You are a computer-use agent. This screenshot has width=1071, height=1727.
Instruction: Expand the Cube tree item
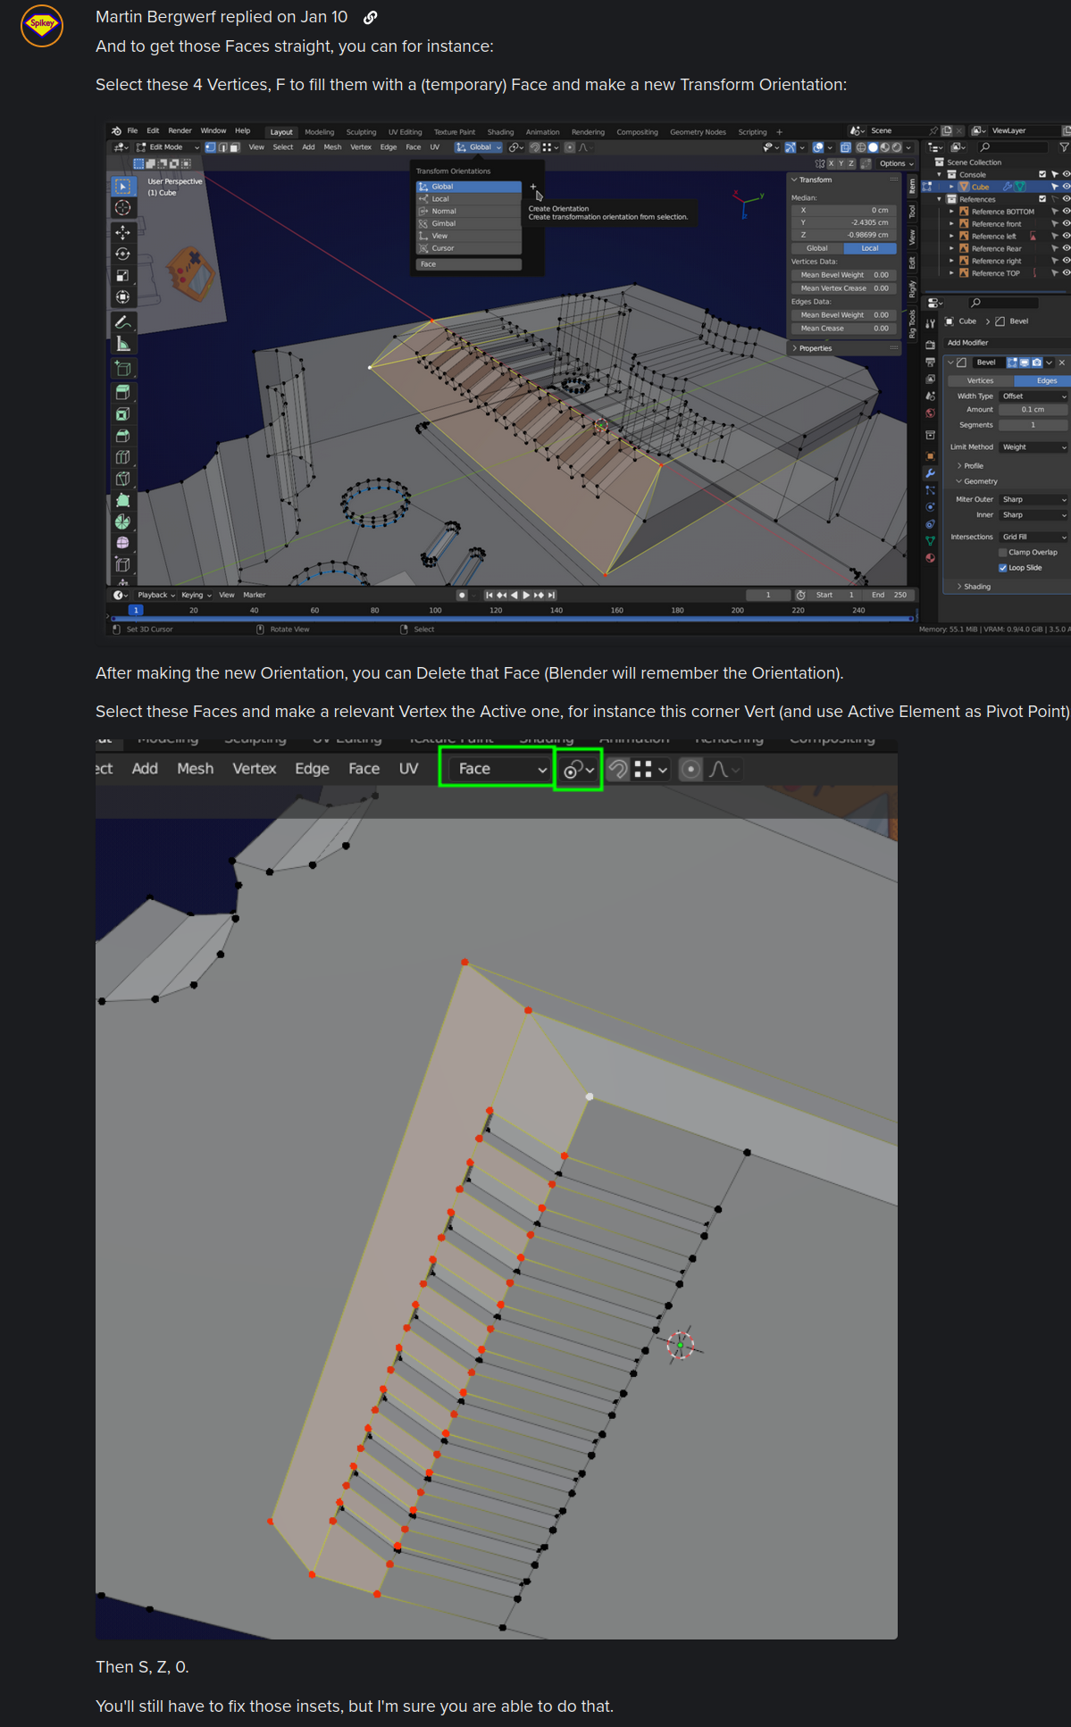point(951,187)
